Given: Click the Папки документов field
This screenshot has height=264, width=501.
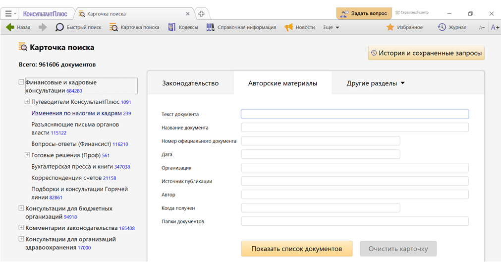Looking at the screenshot, I should point(355,221).
